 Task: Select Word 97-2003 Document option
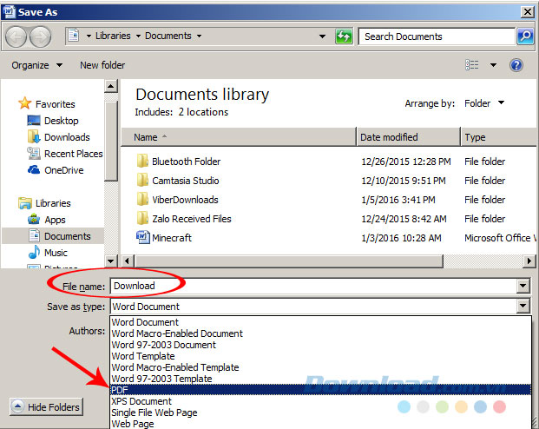click(x=320, y=345)
